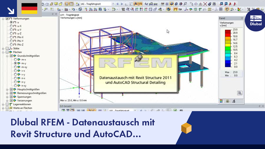Expand the Spannungen tree node
The height and width of the screenshot is (149, 265).
tap(7, 97)
